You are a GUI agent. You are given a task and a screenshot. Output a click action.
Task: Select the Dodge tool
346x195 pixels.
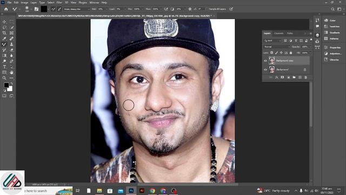click(4, 61)
